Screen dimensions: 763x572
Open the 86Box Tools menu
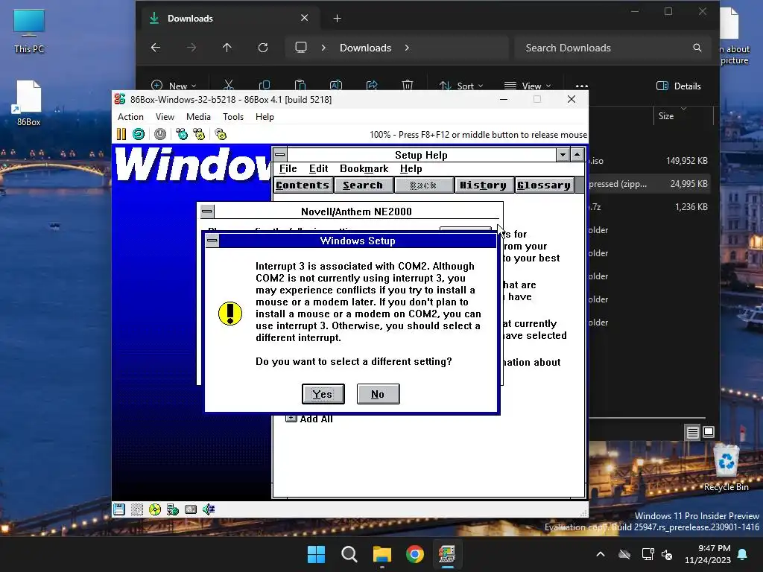(233, 117)
